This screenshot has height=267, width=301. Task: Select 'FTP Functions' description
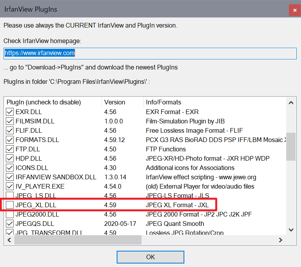166,149
